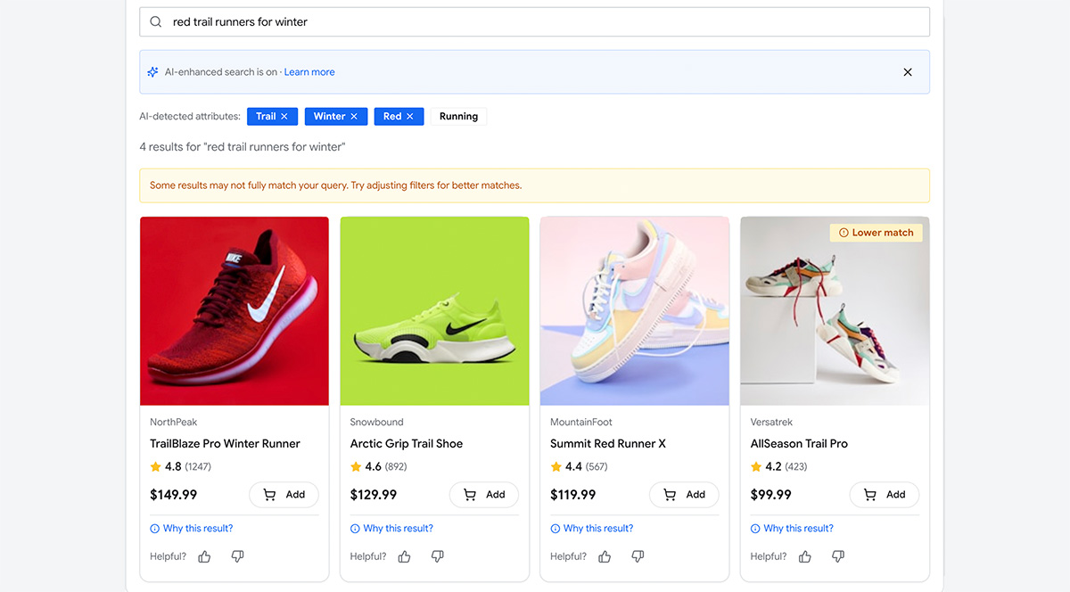Give thumbs up to AllSeason Trail Pro
The image size is (1070, 592).
pos(804,555)
